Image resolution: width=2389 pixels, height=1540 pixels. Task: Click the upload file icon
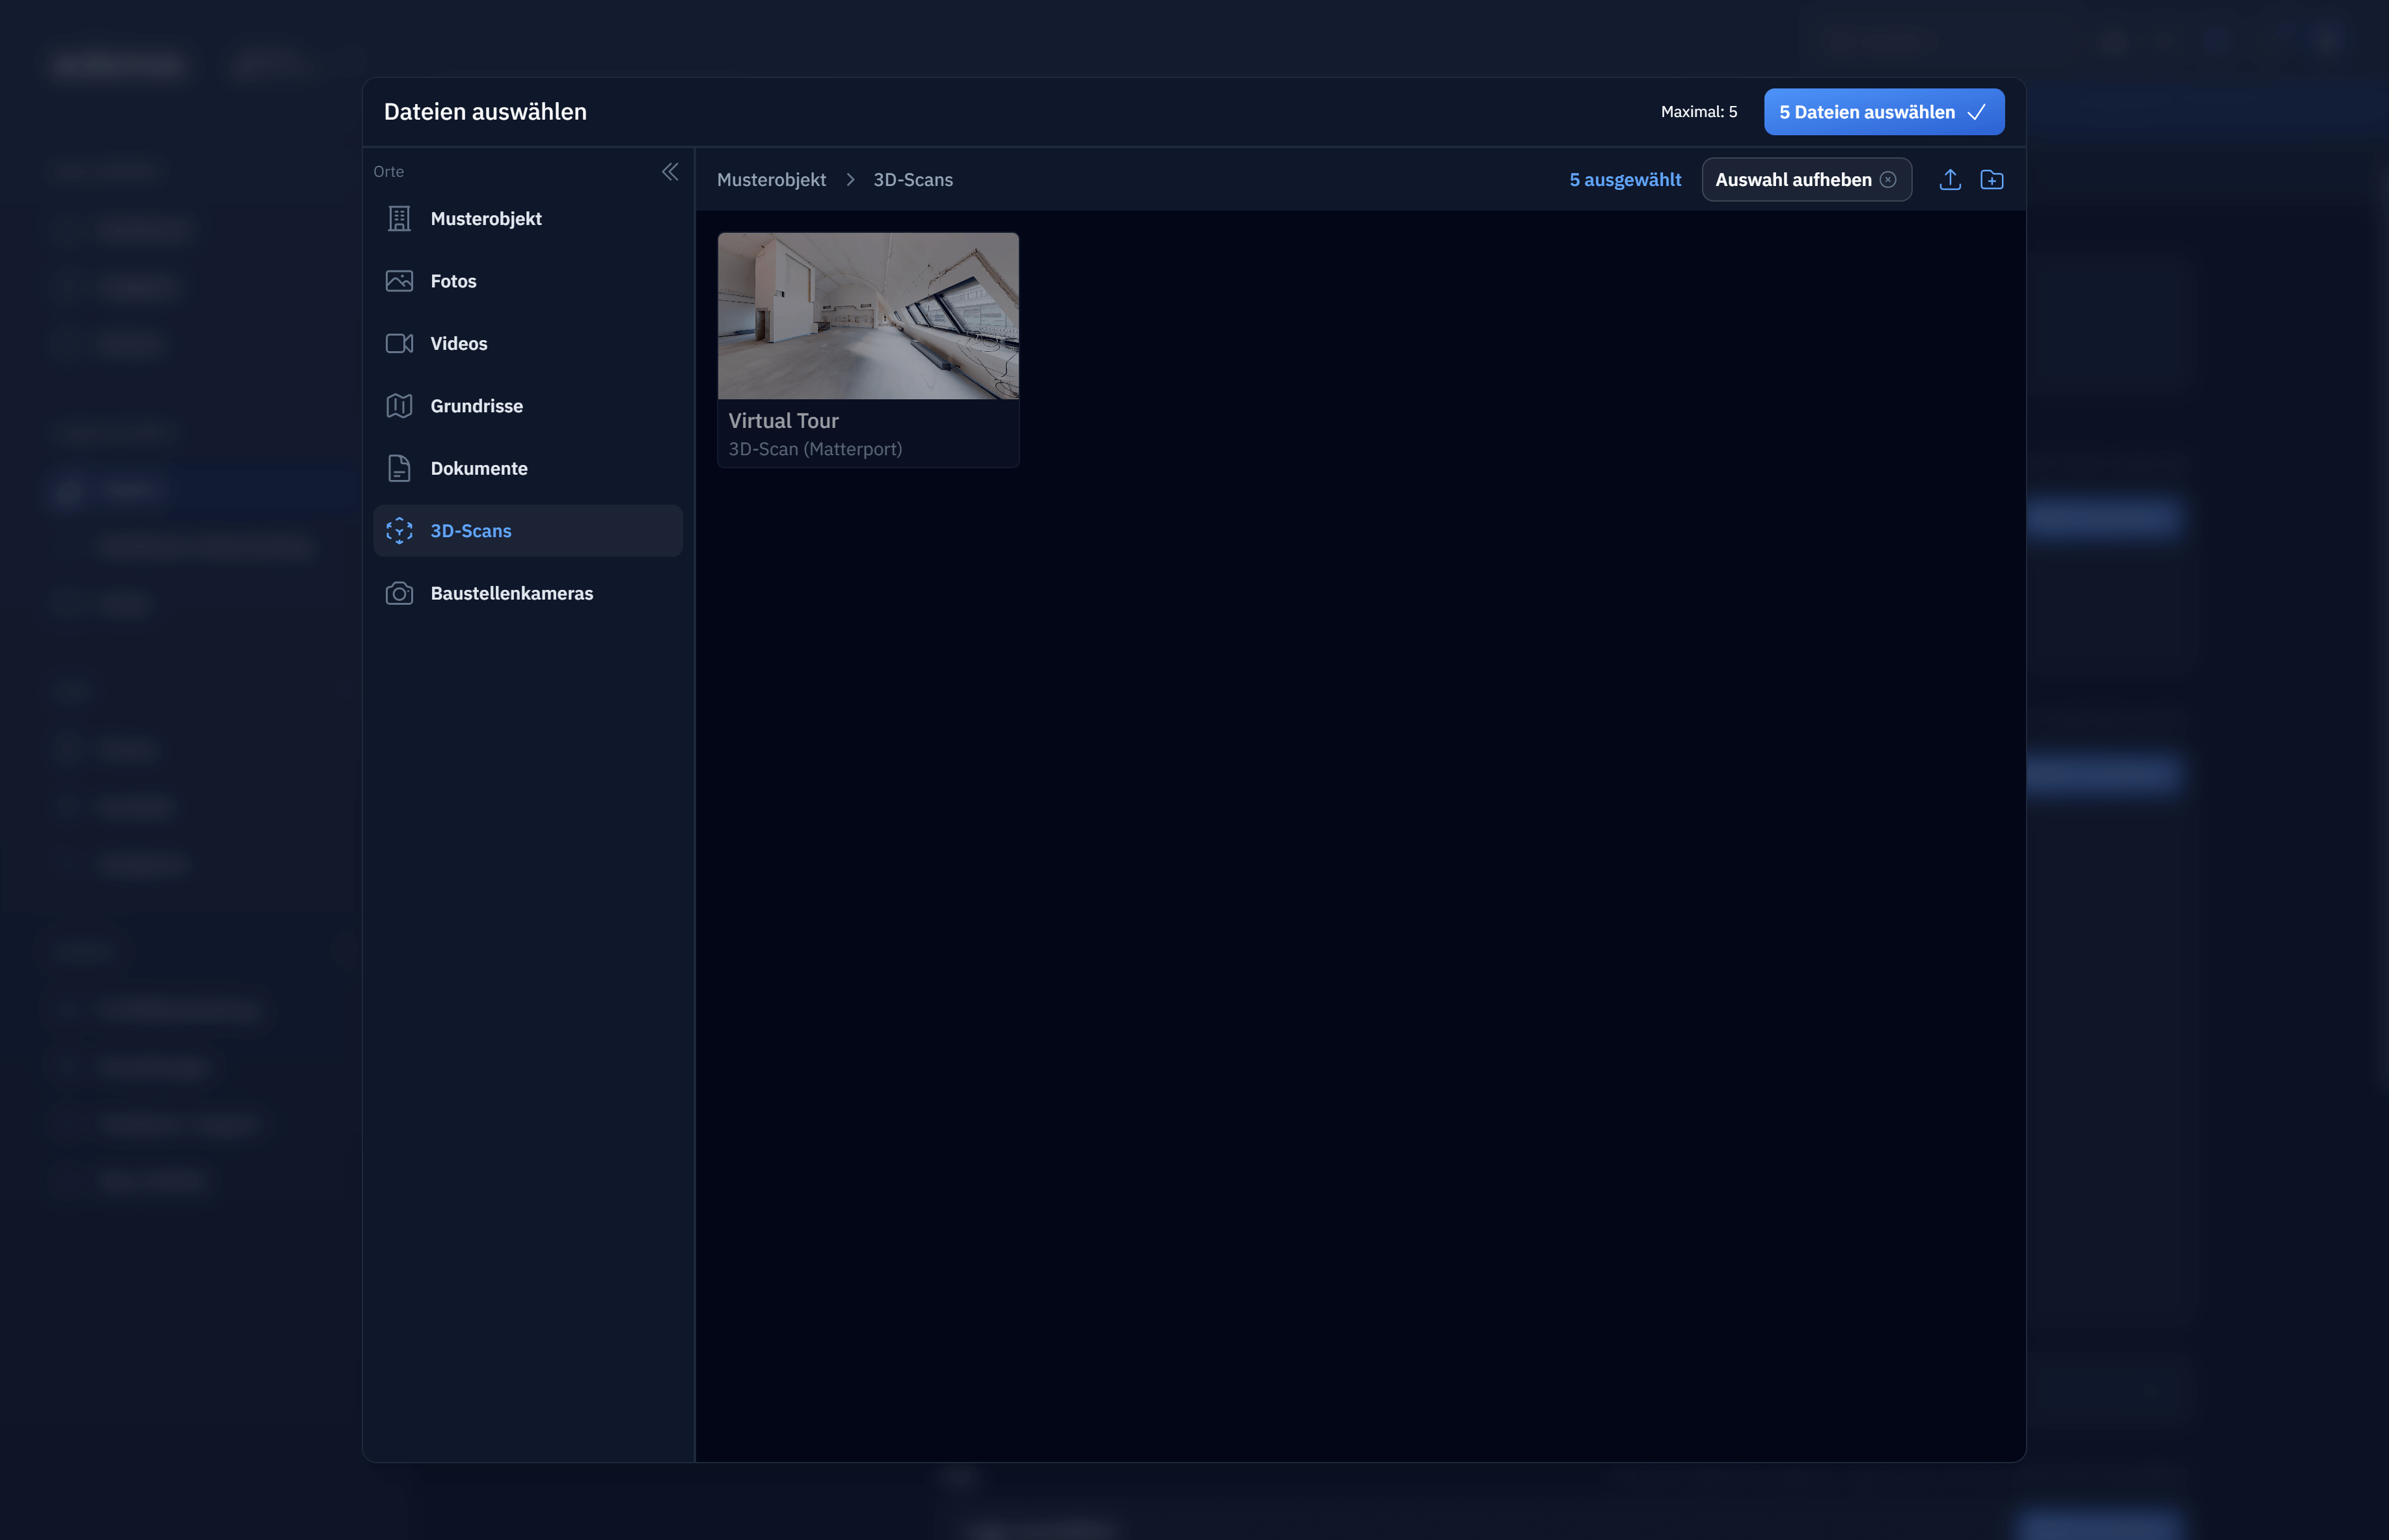[1950, 180]
